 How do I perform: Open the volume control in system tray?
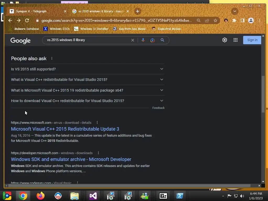pyautogui.click(x=242, y=196)
